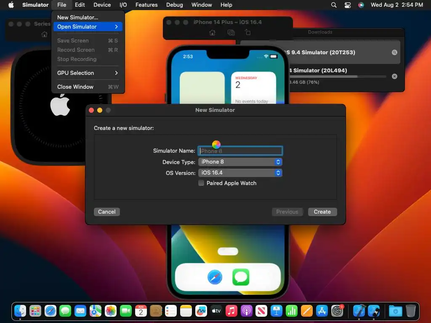Click the Simulator app menu
The width and height of the screenshot is (431, 323).
35,5
